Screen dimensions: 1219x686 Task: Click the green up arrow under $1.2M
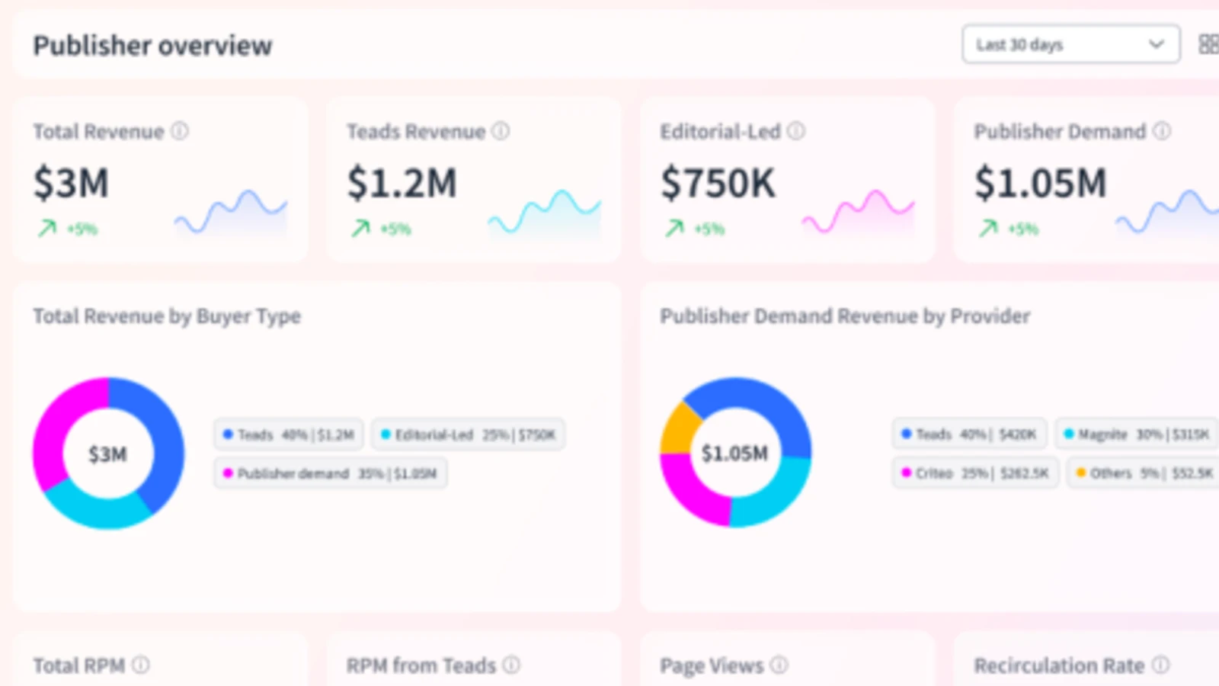pos(360,228)
